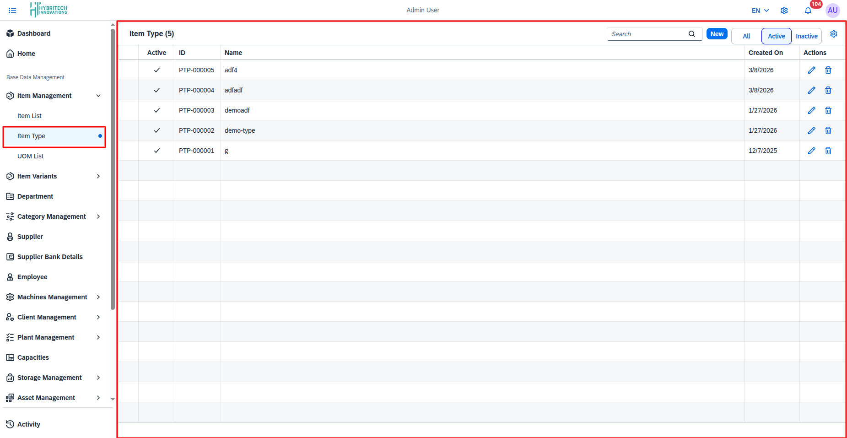Open the header settings gear

(784, 11)
